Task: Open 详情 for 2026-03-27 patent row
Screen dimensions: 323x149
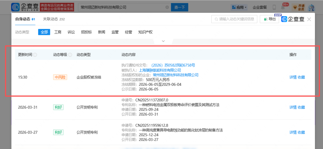Action: [x=293, y=132]
